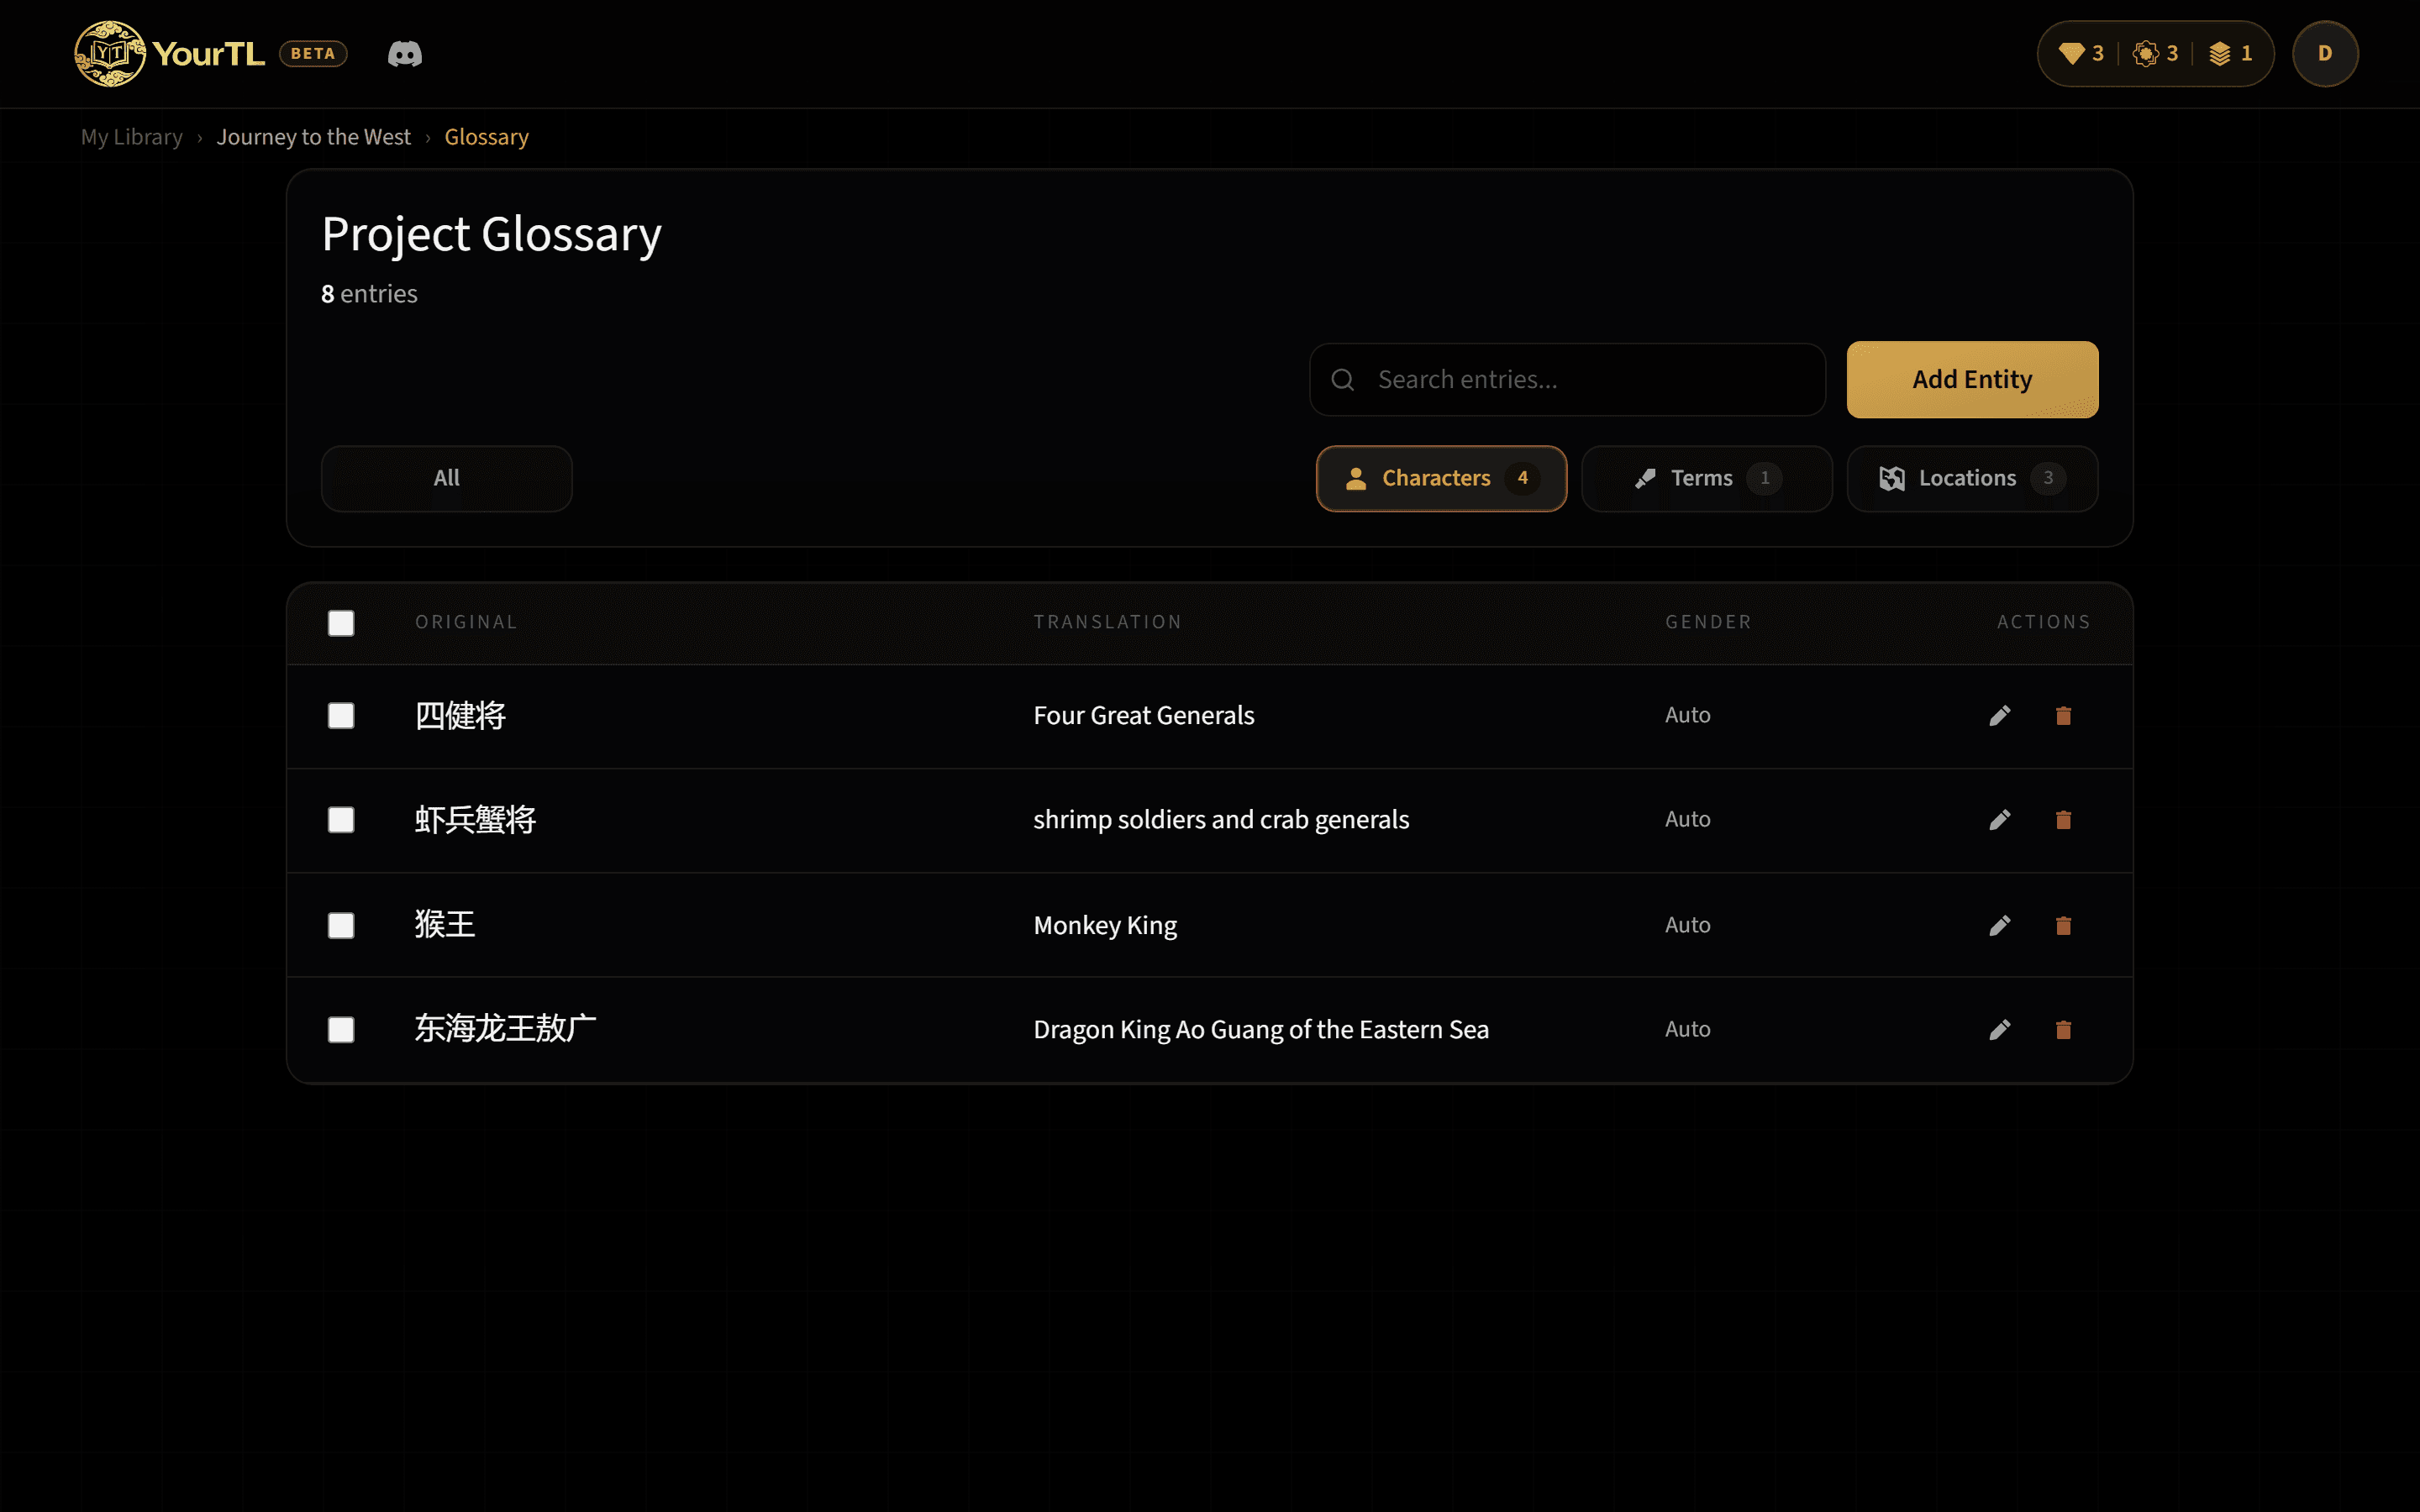Click the Add Entity button
The width and height of the screenshot is (2420, 1512).
1972,380
